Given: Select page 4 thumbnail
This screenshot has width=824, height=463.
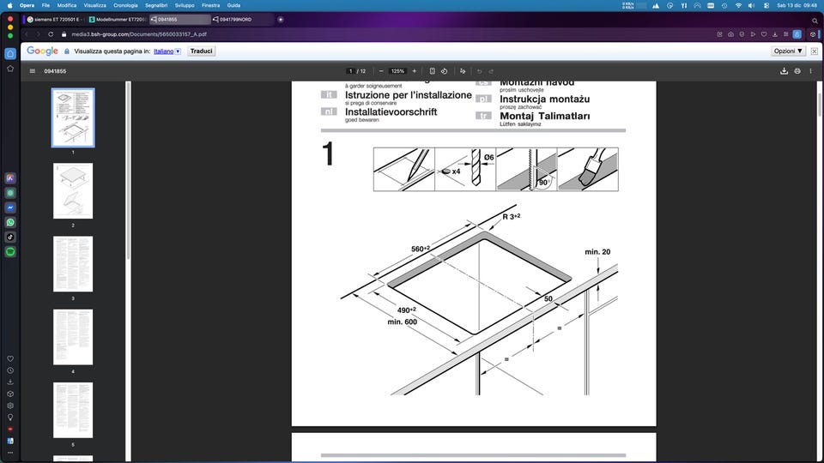Looking at the screenshot, I should click(73, 337).
